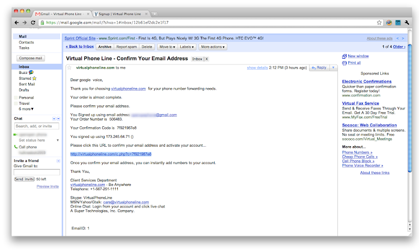Open the Labels dropdown
The width and height of the screenshot is (419, 252).
pos(187,47)
